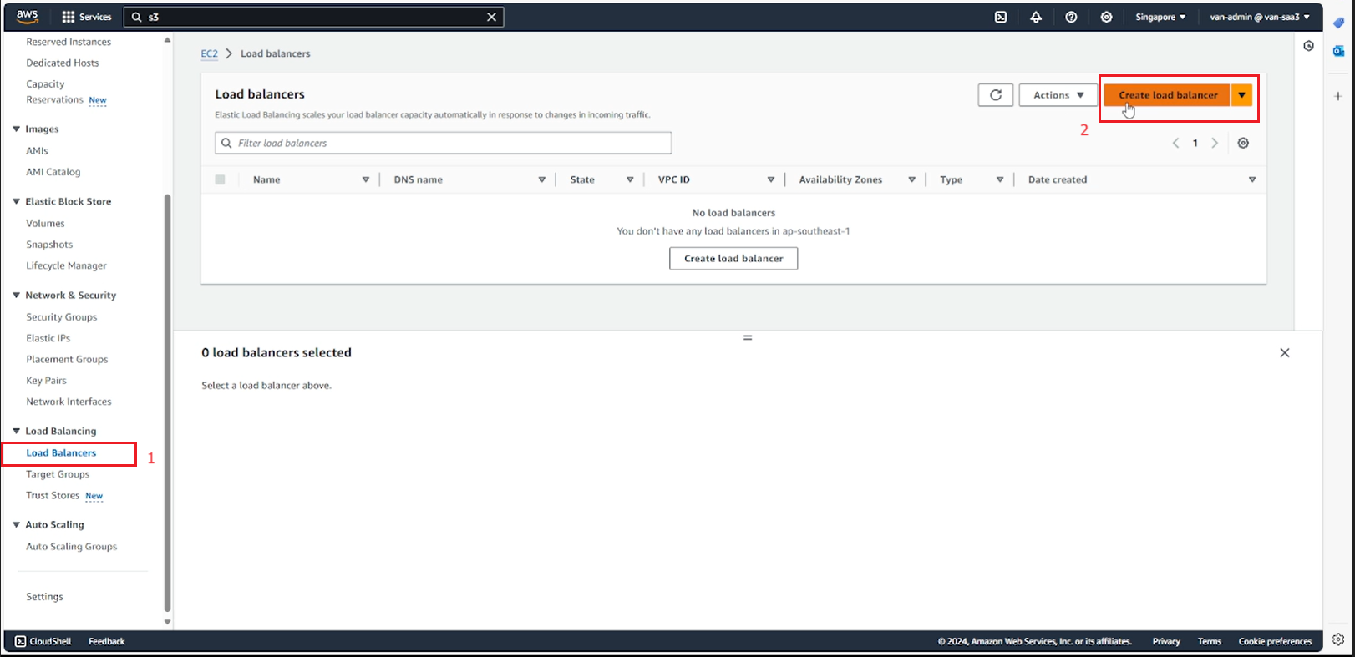
Task: Go to previous page arrow
Action: click(x=1175, y=143)
